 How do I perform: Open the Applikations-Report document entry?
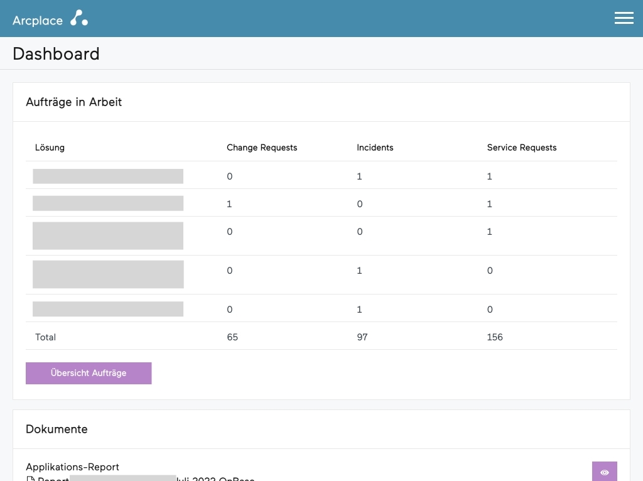(72, 467)
